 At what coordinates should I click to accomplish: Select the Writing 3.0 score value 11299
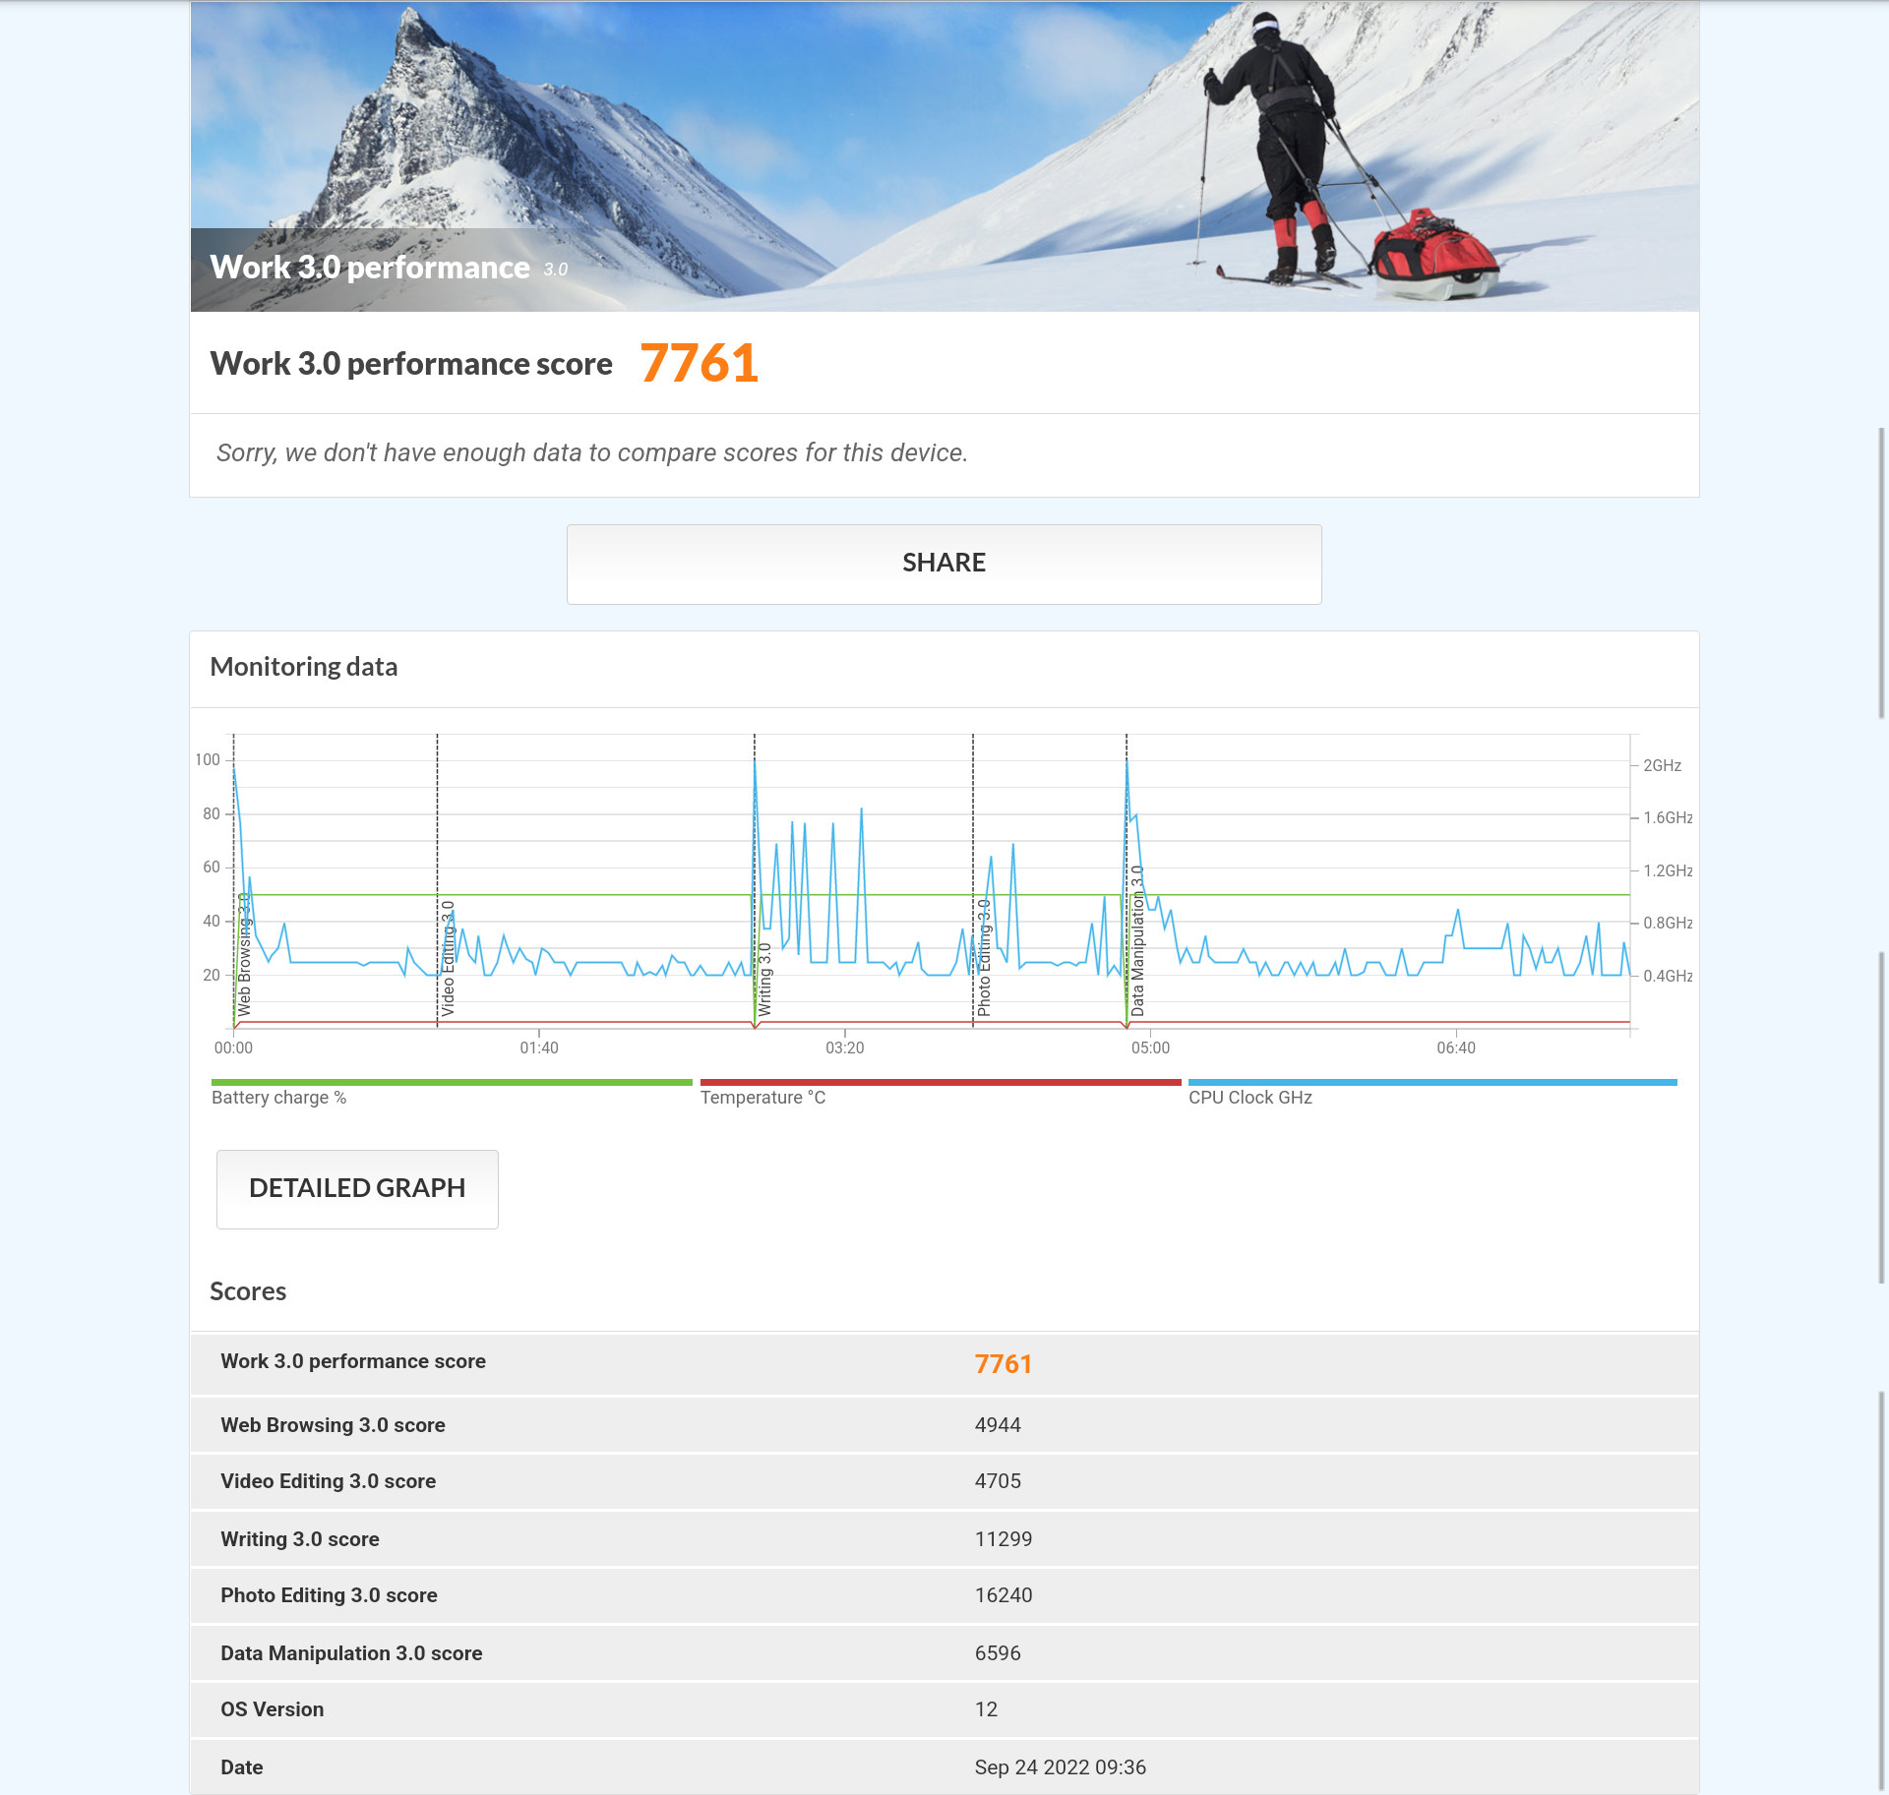point(1004,1539)
